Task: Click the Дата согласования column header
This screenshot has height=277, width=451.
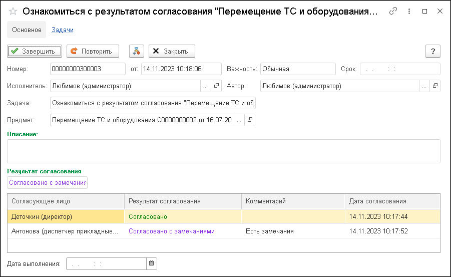Action: click(x=392, y=201)
